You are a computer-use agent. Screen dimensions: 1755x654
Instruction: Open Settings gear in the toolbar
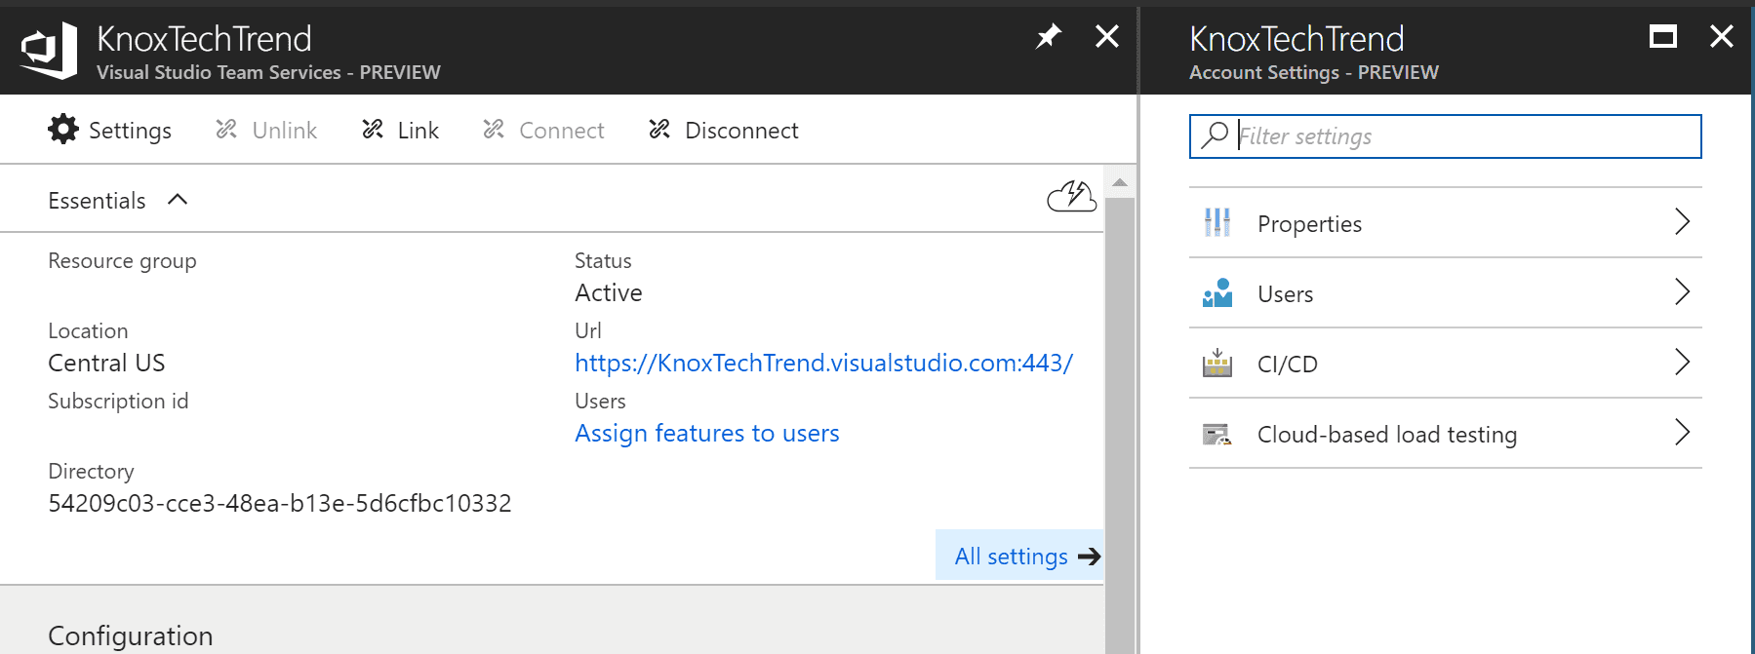pos(109,130)
